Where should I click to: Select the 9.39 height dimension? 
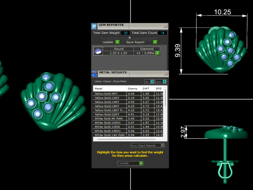(x=178, y=51)
